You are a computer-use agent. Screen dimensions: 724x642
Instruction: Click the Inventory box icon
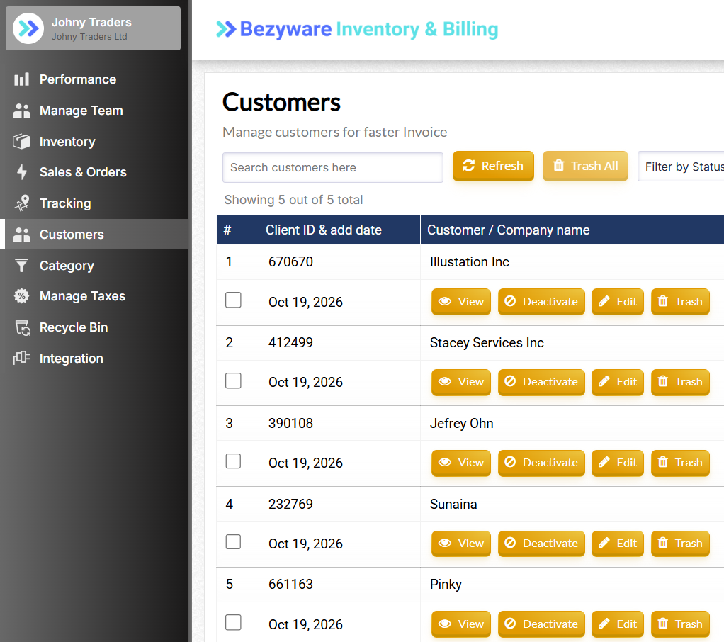21,141
